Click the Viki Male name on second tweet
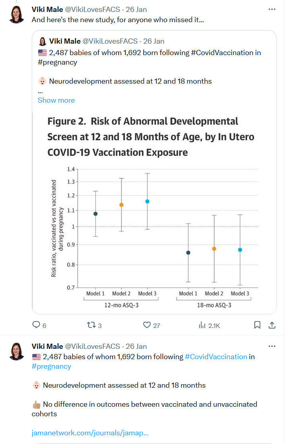The height and width of the screenshot is (444, 287). click(x=47, y=346)
